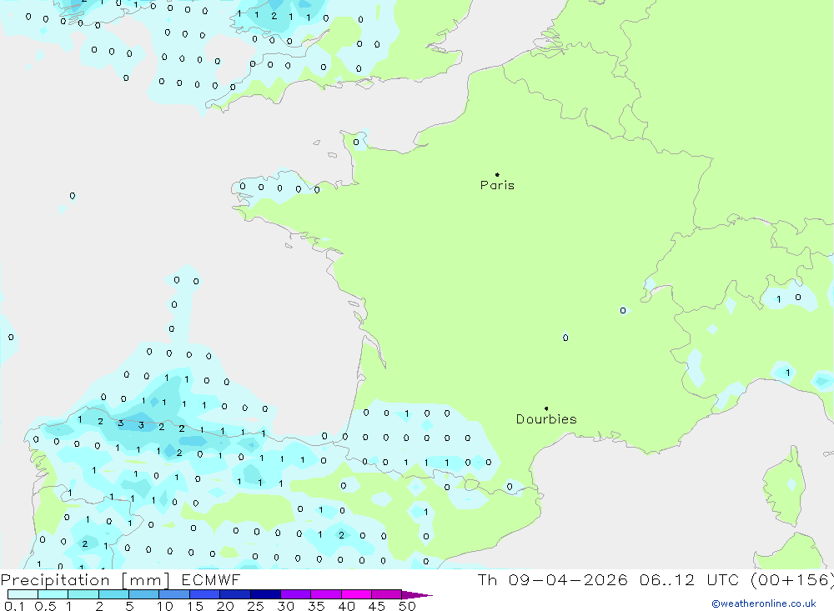834x611 pixels.
Task: Pick the 40–45 mm magenta legend swatch
Action: point(356,594)
